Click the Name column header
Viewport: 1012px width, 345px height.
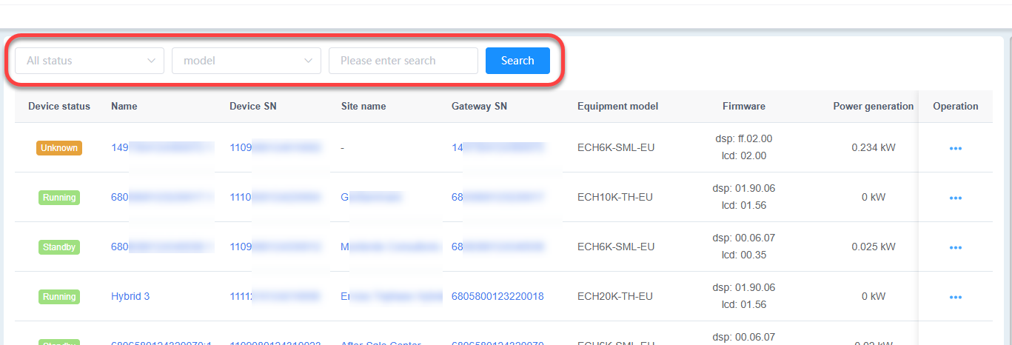tap(124, 106)
